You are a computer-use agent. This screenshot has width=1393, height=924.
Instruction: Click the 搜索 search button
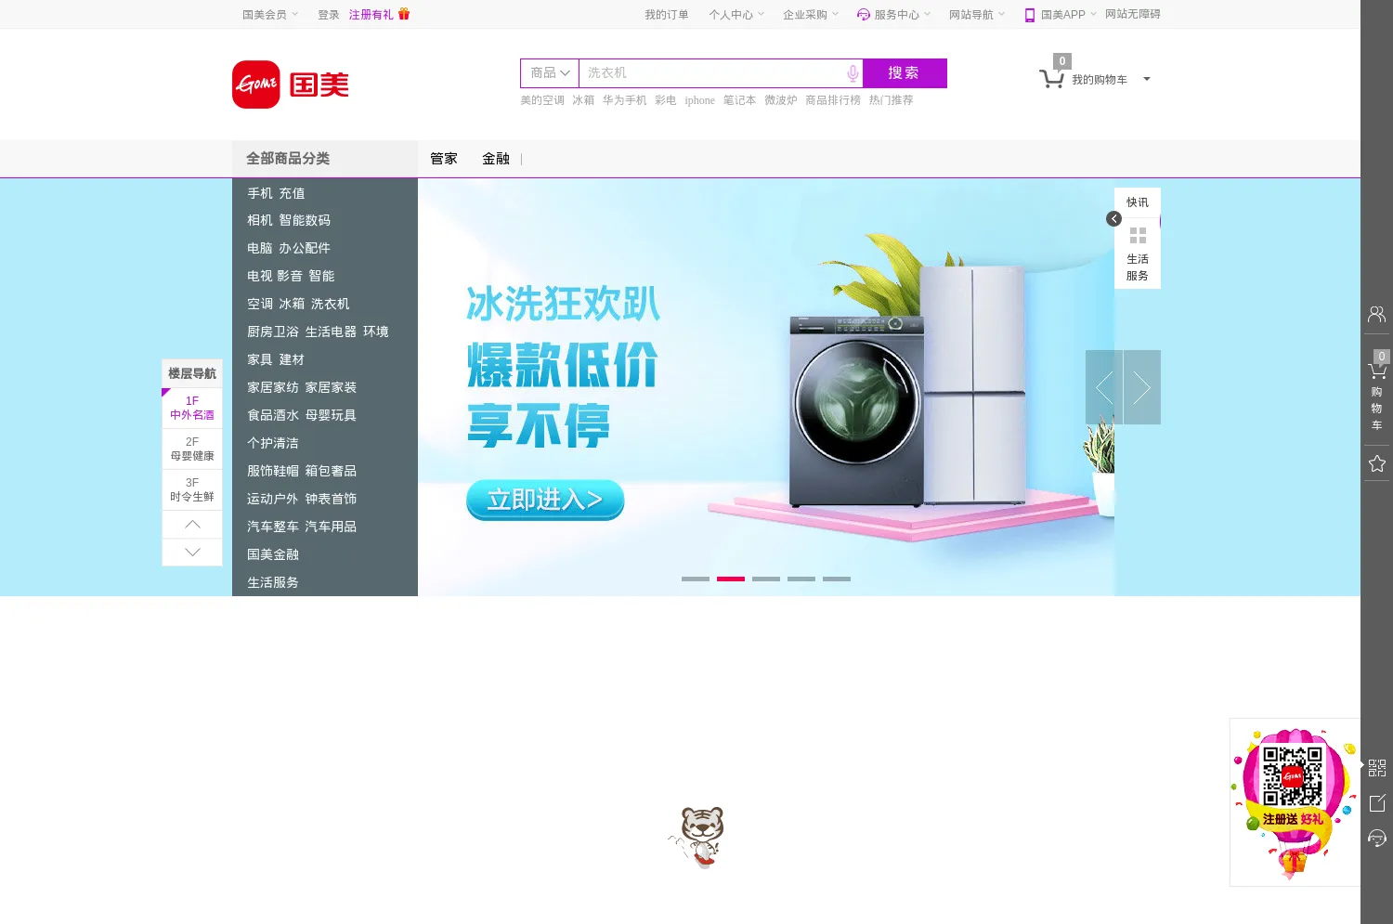tap(905, 72)
